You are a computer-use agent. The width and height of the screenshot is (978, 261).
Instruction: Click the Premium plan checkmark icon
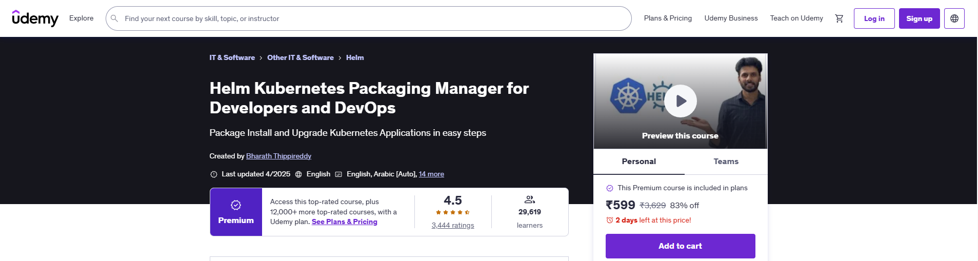point(610,188)
